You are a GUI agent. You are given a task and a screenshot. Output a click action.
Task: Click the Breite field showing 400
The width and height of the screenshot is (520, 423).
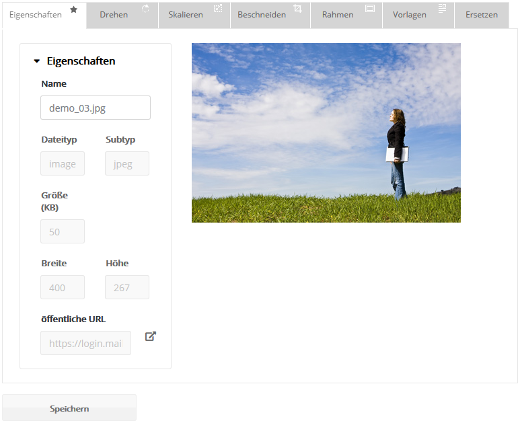(x=63, y=287)
